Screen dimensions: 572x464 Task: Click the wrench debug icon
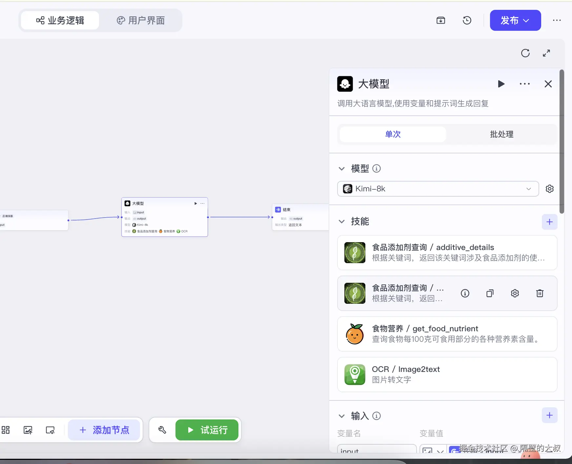pos(162,430)
